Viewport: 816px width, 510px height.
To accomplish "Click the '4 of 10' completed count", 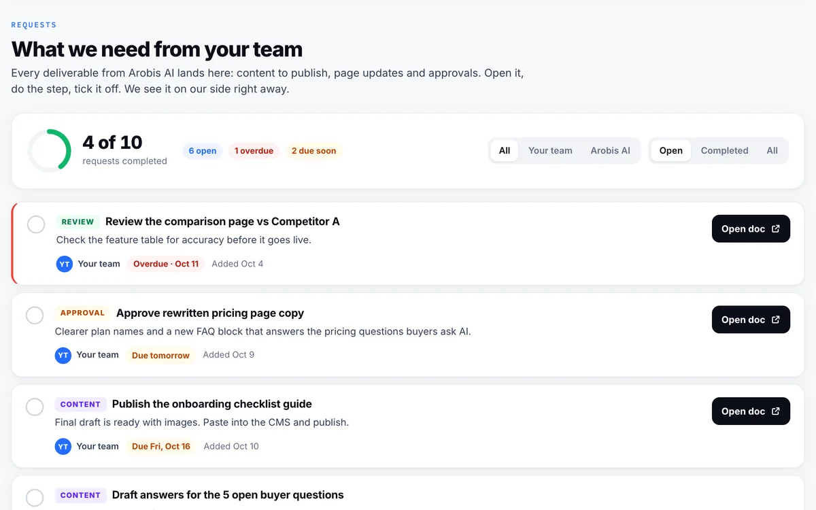I will pos(112,142).
